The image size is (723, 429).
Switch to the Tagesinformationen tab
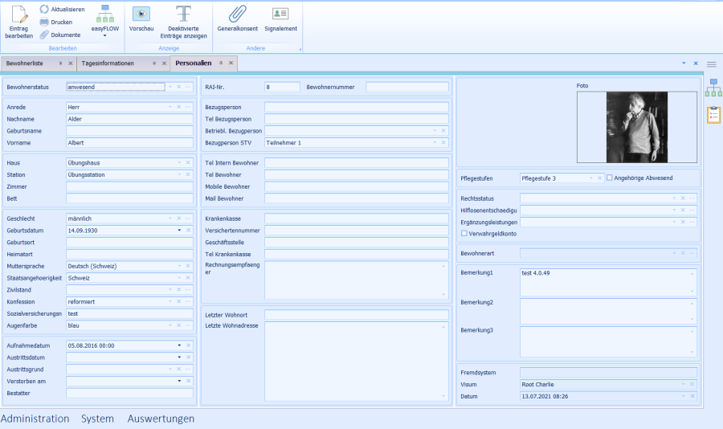click(x=108, y=63)
